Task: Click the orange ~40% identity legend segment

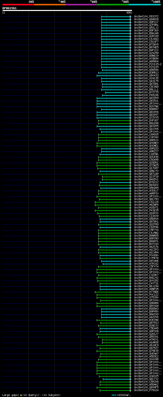Action: click(50, 5)
